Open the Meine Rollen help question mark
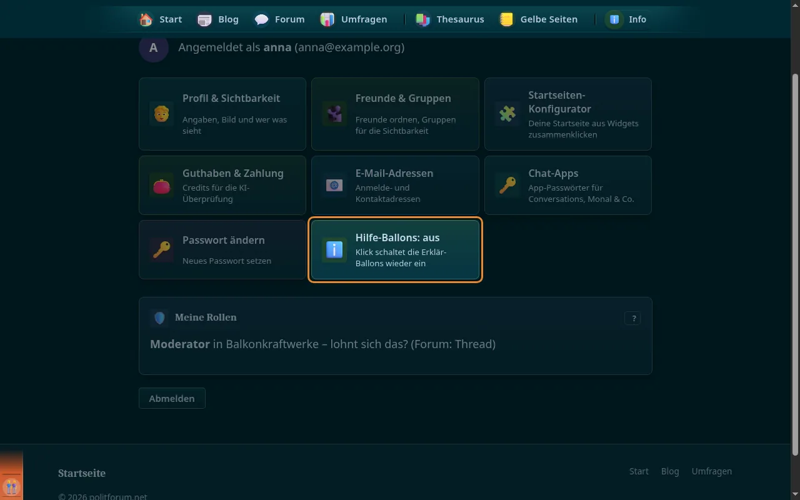The width and height of the screenshot is (800, 500). point(632,318)
